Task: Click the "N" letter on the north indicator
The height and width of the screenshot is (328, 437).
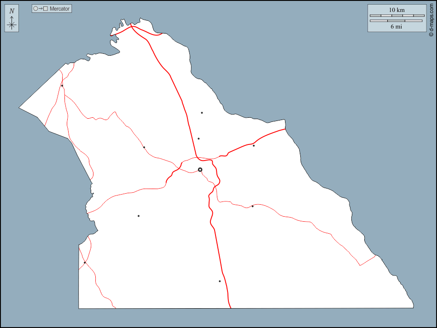Action: pos(12,11)
